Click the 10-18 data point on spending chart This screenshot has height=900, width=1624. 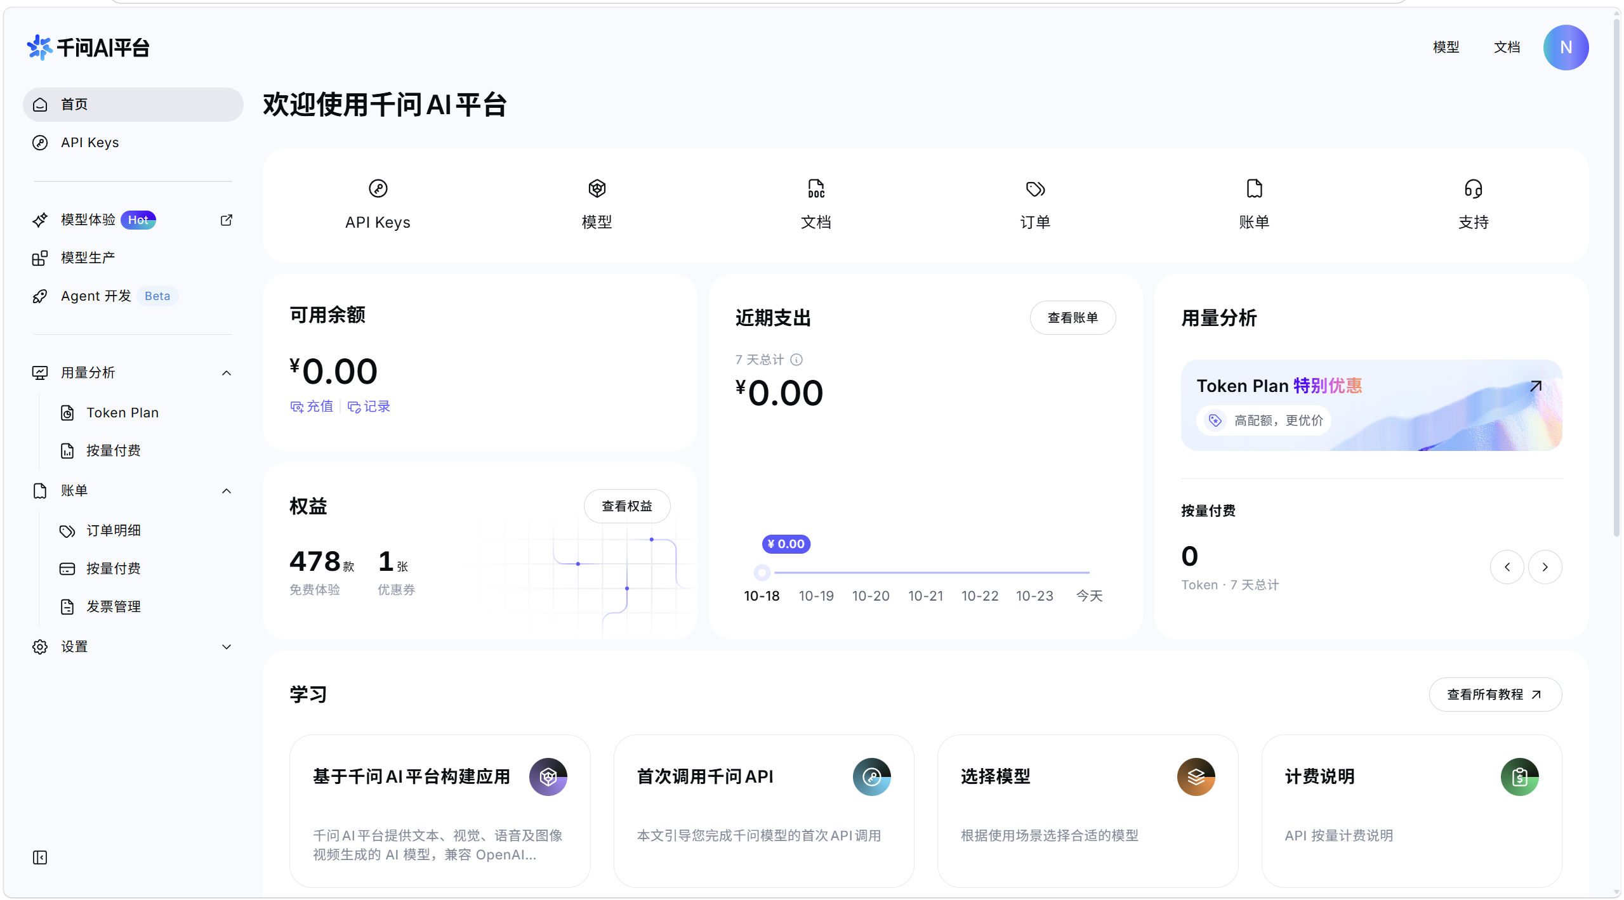[762, 573]
